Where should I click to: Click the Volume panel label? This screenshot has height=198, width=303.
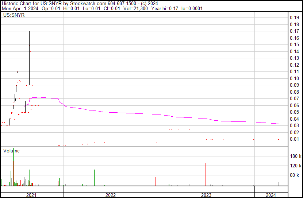[x=11, y=151]
